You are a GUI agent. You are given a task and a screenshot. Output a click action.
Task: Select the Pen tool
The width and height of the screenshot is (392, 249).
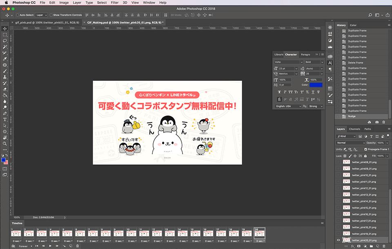(5, 113)
